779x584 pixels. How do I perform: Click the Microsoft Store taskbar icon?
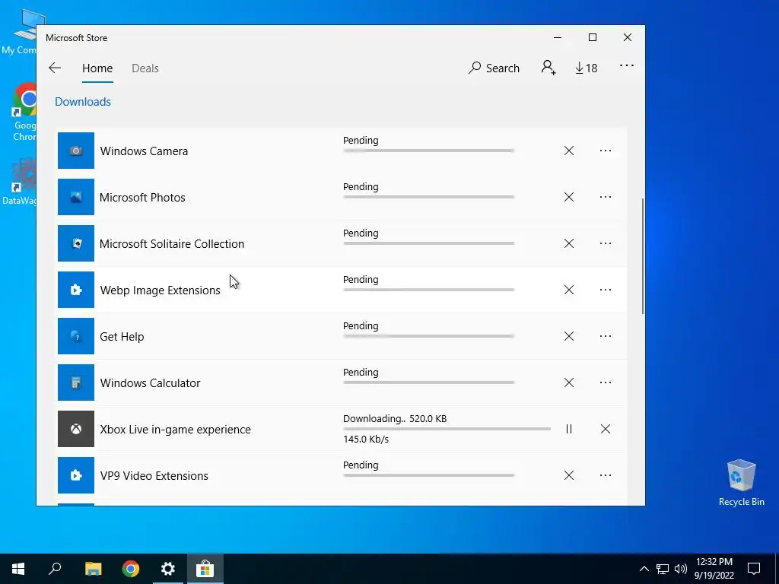pyautogui.click(x=205, y=569)
